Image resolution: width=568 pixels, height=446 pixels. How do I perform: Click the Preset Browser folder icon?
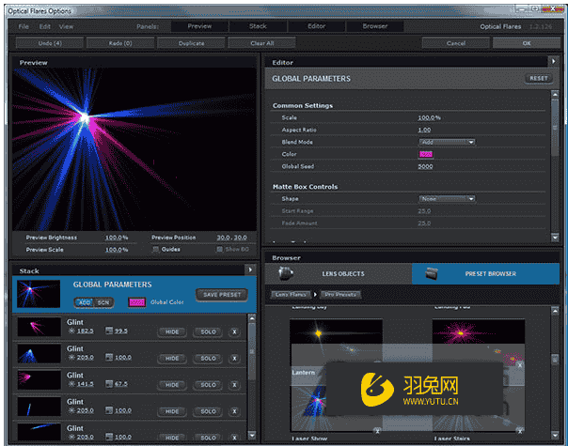pyautogui.click(x=432, y=274)
